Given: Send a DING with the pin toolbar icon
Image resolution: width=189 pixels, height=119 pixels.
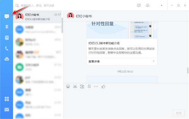Looking at the screenshot, I should coord(89,86).
